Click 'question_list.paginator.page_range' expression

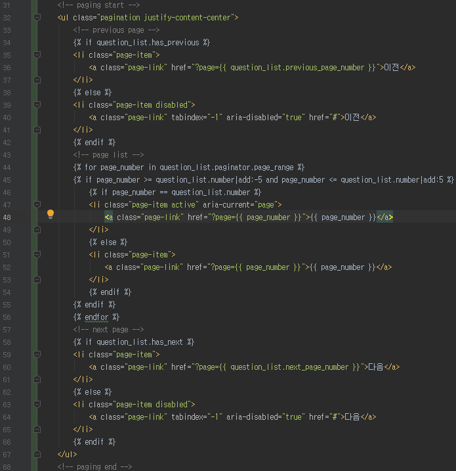pos(226,168)
